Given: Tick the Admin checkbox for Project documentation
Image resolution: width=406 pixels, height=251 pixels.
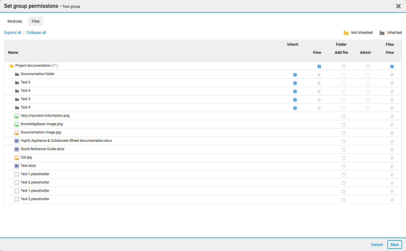Looking at the screenshot, I should pyautogui.click(x=367, y=66).
